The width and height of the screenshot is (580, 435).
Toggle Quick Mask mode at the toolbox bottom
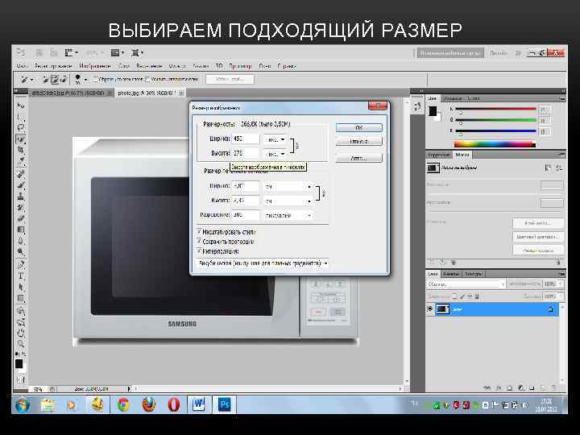point(21,379)
